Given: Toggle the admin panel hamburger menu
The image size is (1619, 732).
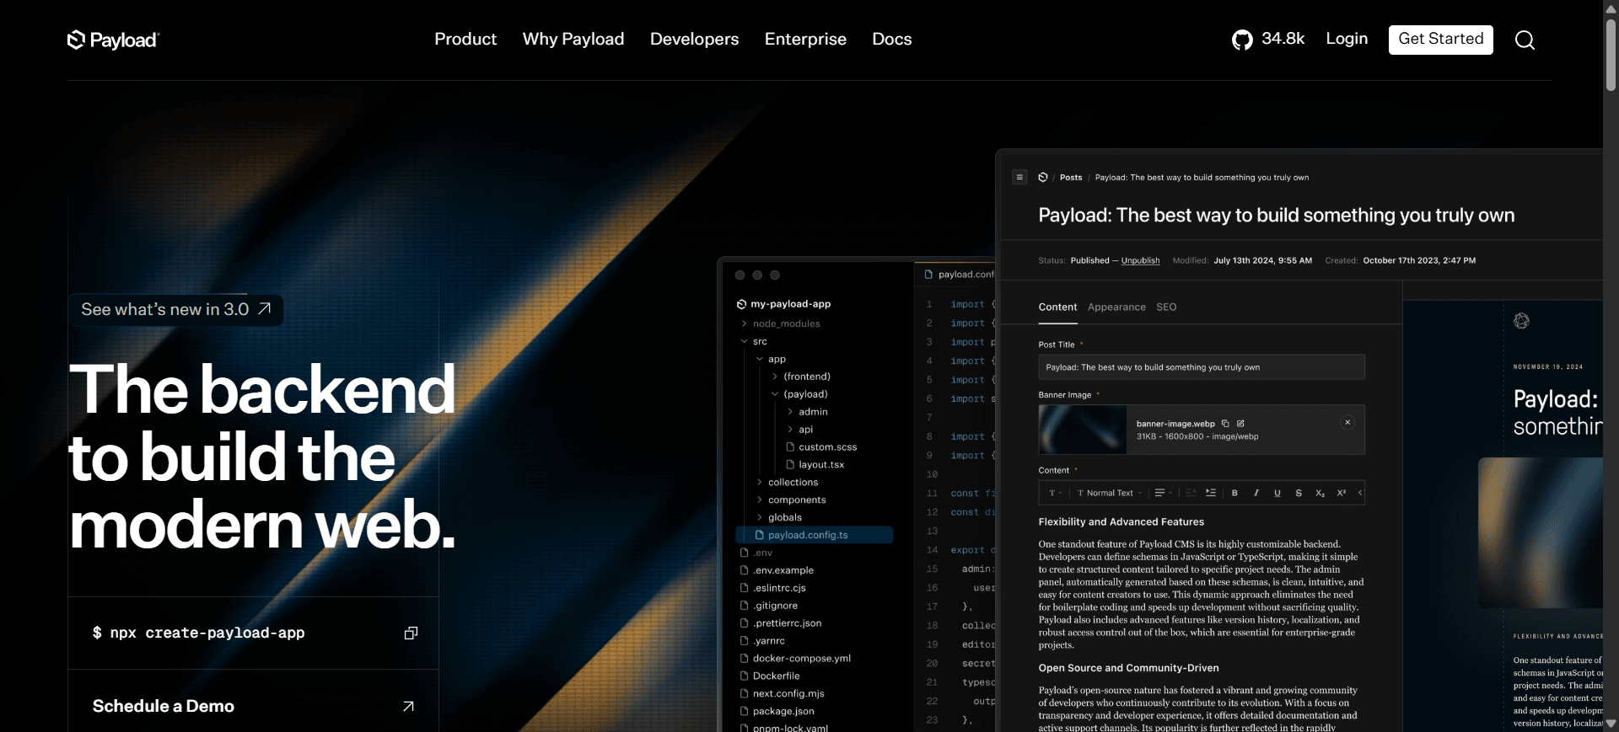Looking at the screenshot, I should 1019,177.
